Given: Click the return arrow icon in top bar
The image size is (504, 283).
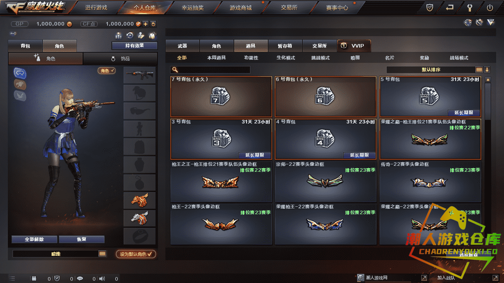Looking at the screenshot, I should click(450, 7).
